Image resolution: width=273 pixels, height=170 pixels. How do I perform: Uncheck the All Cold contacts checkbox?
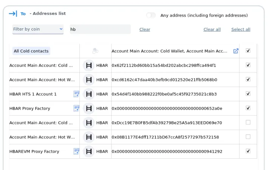(248, 51)
